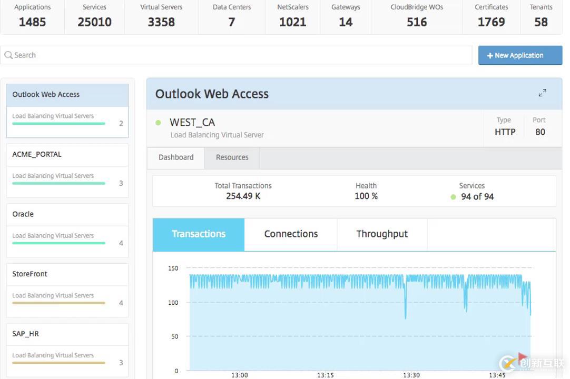Open the NetScalers 1021 summary tile
The height and width of the screenshot is (379, 570).
pyautogui.click(x=292, y=16)
